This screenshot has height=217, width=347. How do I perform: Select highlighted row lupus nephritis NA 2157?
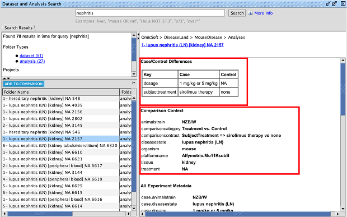click(61, 138)
